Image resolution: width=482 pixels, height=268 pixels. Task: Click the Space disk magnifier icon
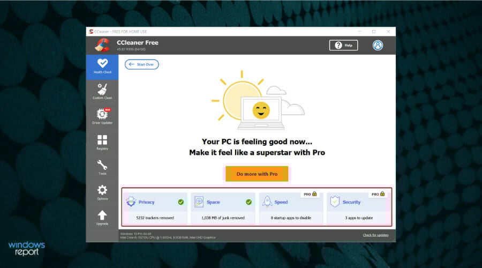pyautogui.click(x=199, y=202)
